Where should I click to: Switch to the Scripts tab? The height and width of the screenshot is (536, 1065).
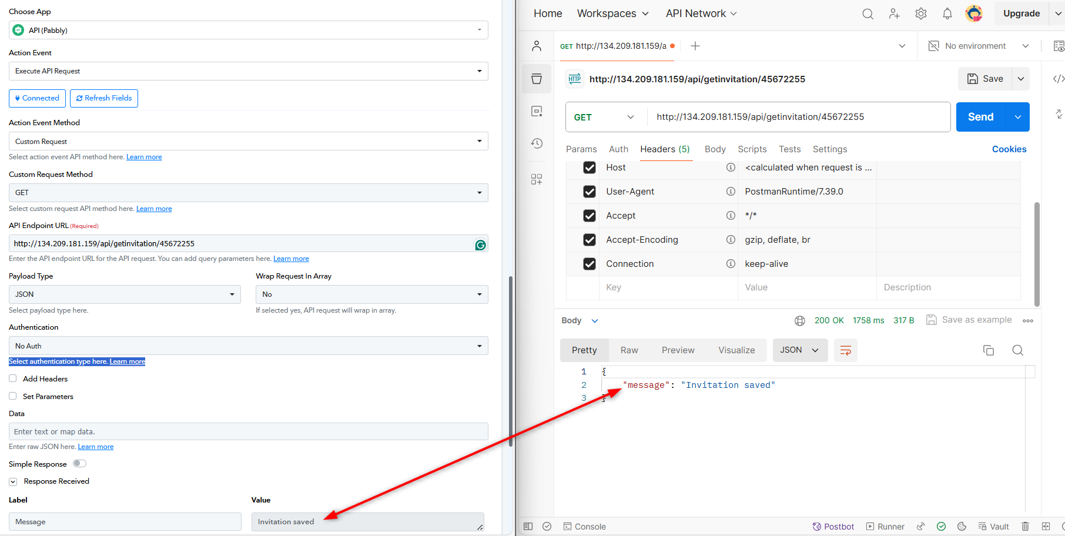pyautogui.click(x=752, y=149)
